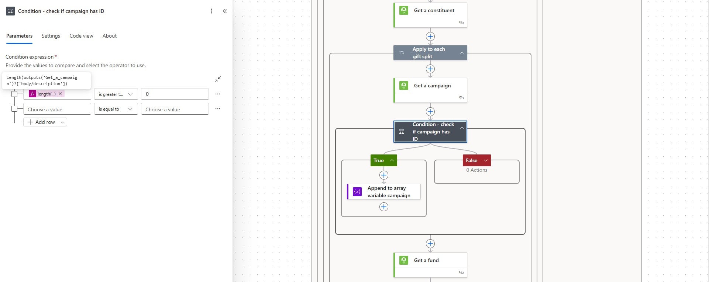Switch to the Settings tab
Image resolution: width=709 pixels, height=282 pixels.
51,36
